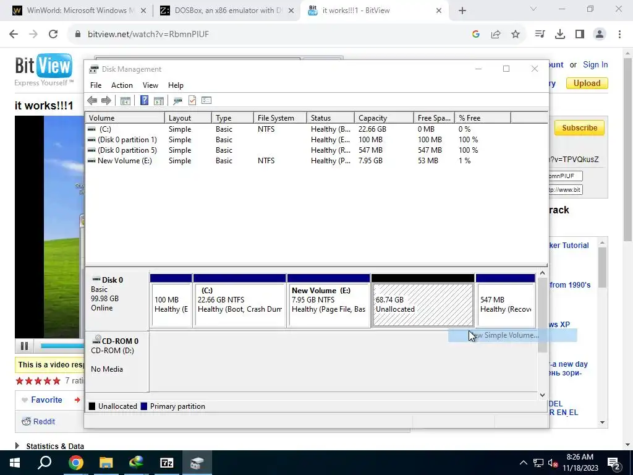The image size is (633, 475).
Task: Click the Settings checklist toolbar icon
Action: pyautogui.click(x=206, y=100)
